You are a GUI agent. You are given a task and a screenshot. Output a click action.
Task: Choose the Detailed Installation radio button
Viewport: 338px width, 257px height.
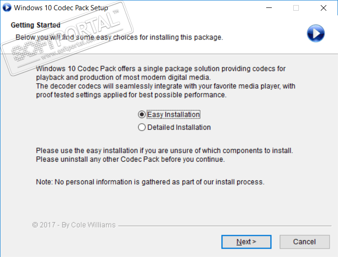click(142, 127)
